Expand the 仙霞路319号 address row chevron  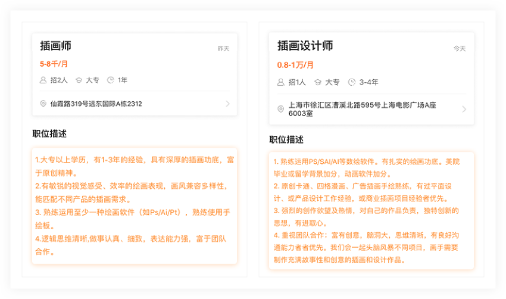pyautogui.click(x=227, y=104)
